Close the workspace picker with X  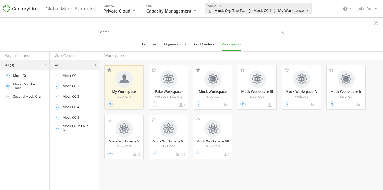376,23
